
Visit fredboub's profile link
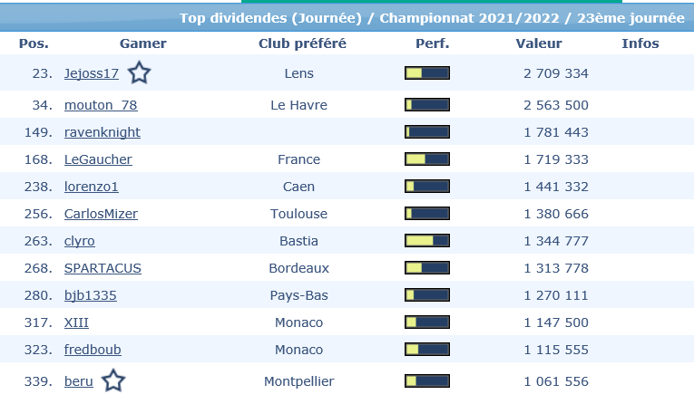point(93,350)
